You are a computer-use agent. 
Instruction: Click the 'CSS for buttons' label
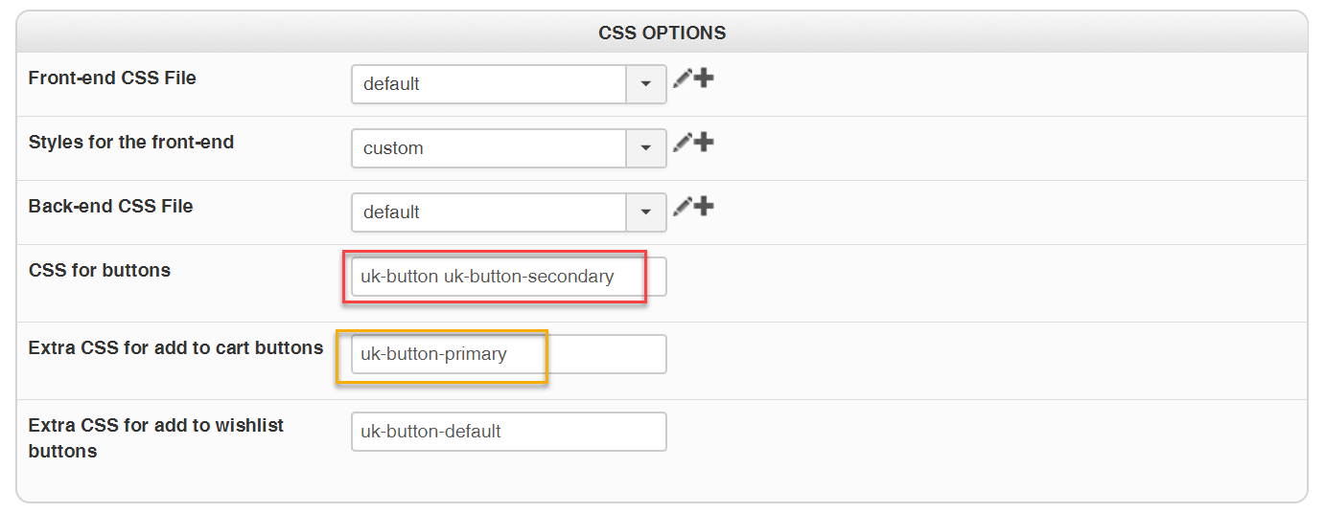click(x=100, y=271)
